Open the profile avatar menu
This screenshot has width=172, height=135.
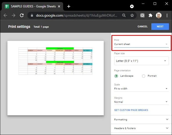click(159, 15)
